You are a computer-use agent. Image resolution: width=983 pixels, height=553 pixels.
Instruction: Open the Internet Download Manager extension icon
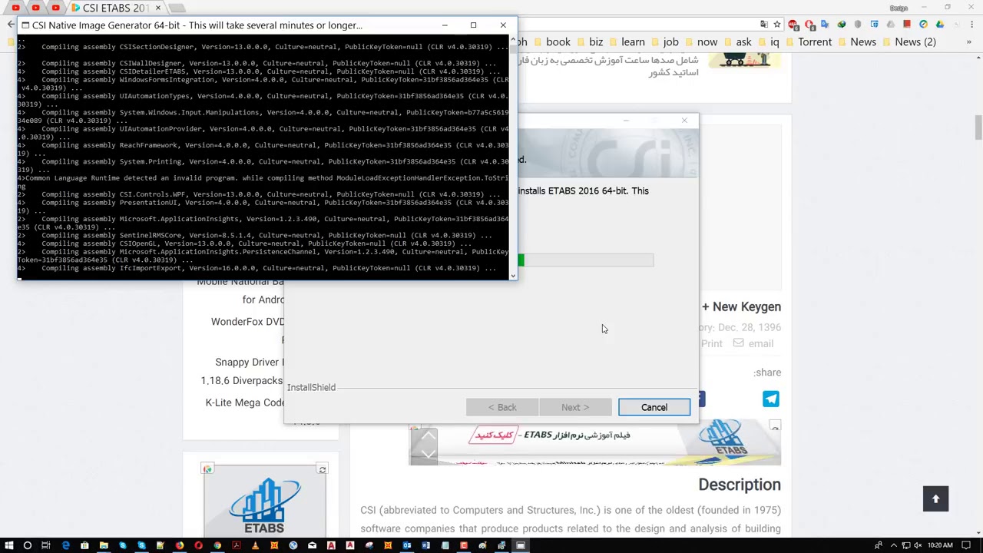842,25
